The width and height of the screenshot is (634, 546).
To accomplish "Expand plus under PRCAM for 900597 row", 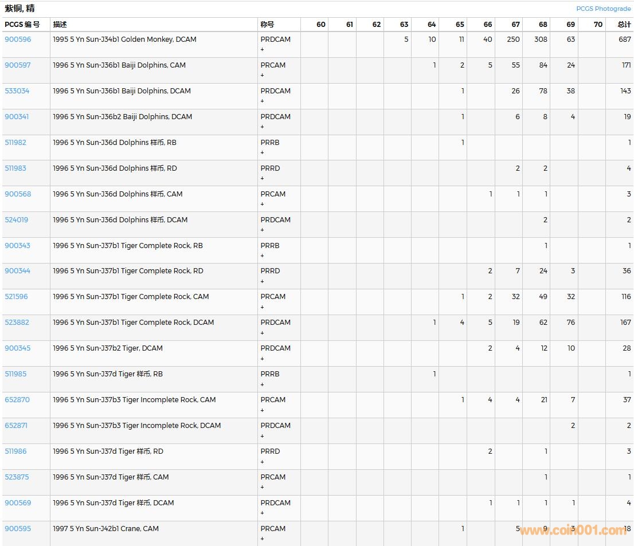I will click(x=263, y=76).
